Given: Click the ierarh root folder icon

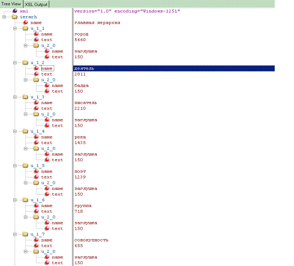Looking at the screenshot, I should 15,17.
